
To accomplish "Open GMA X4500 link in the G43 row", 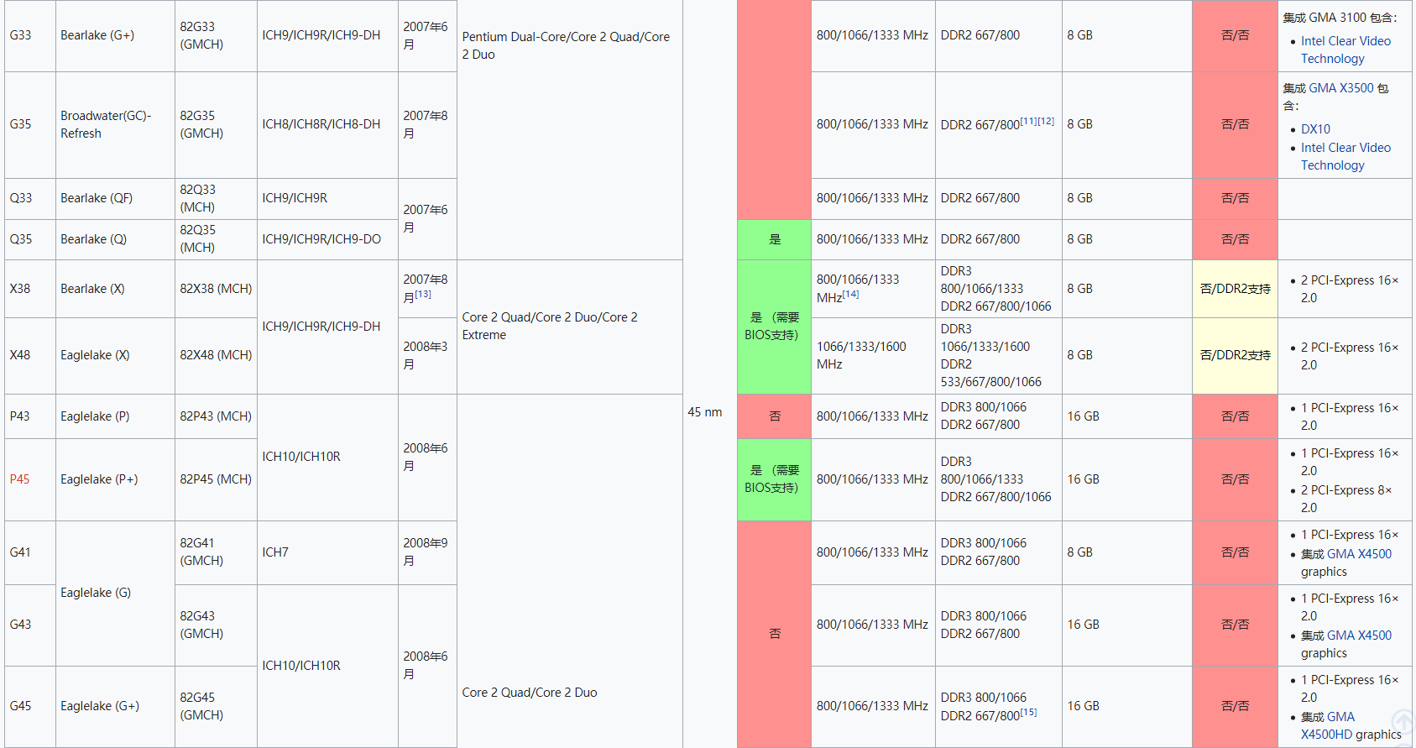I will pos(1359,636).
